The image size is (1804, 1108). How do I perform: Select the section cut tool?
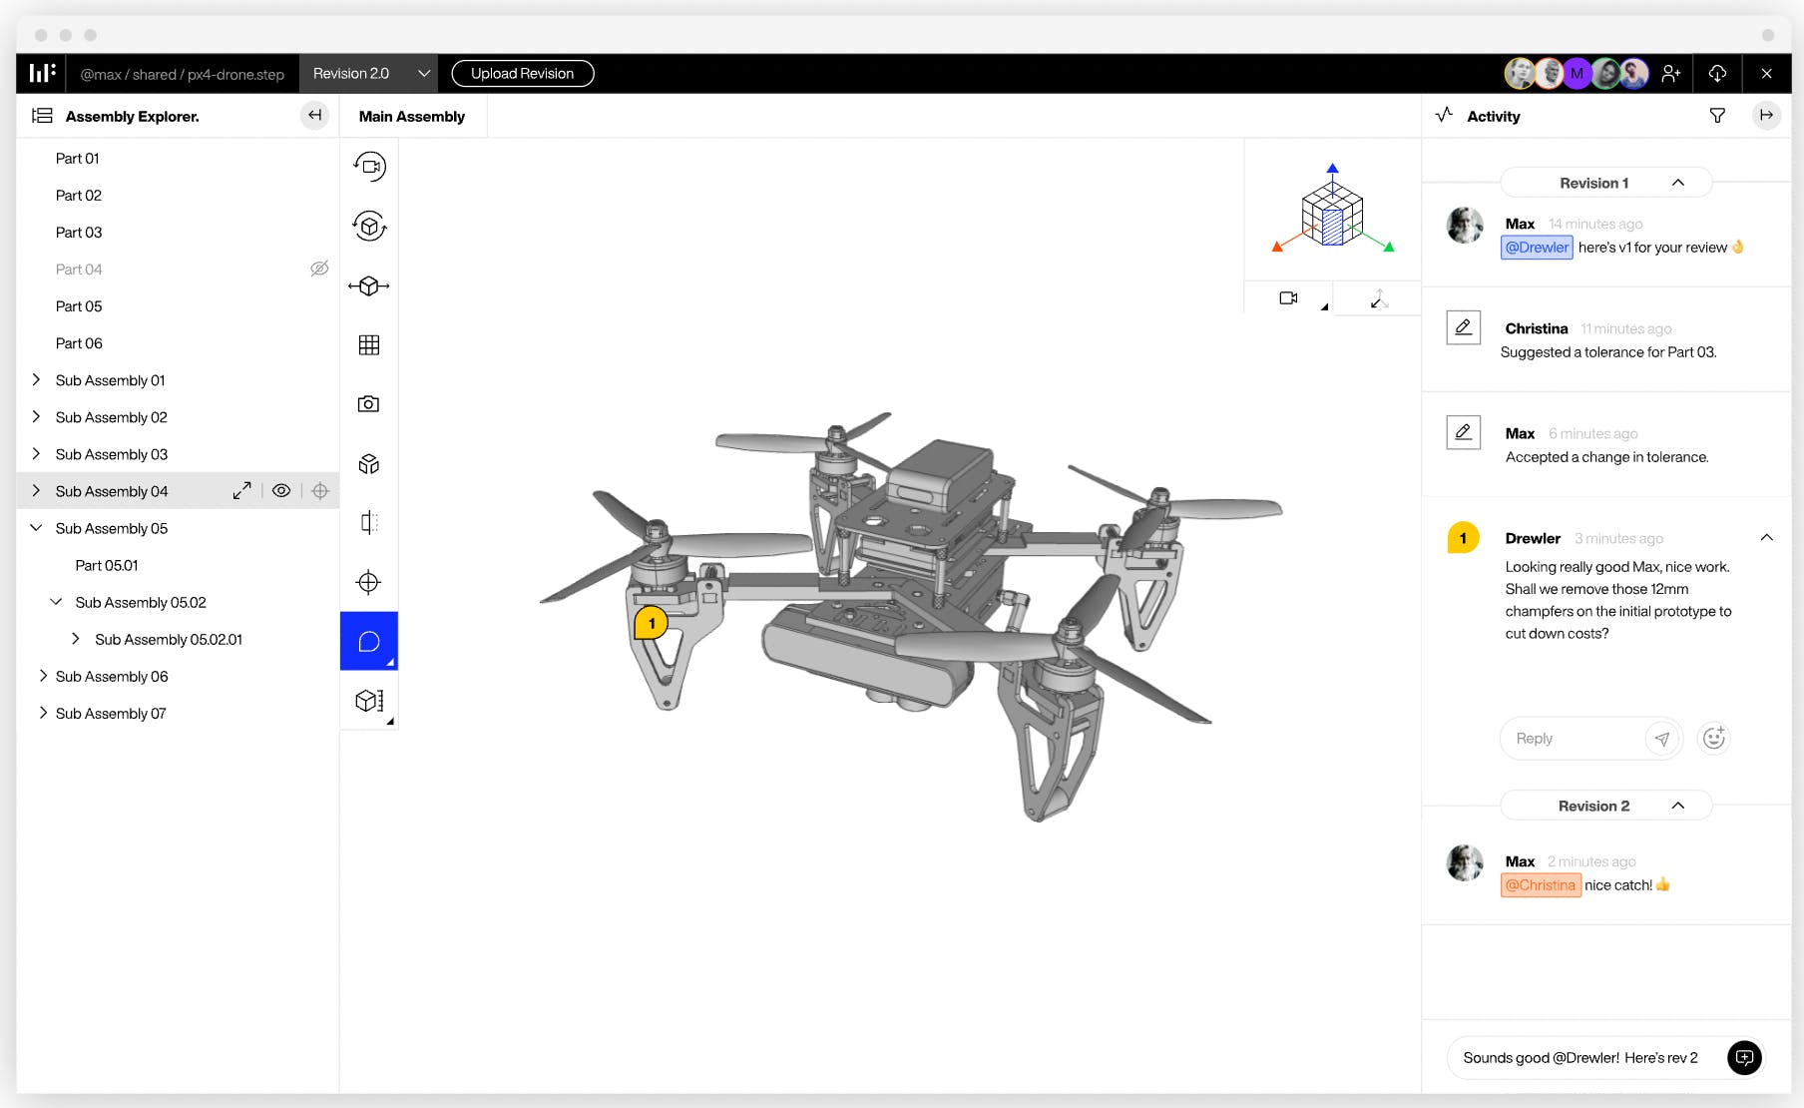pyautogui.click(x=369, y=523)
